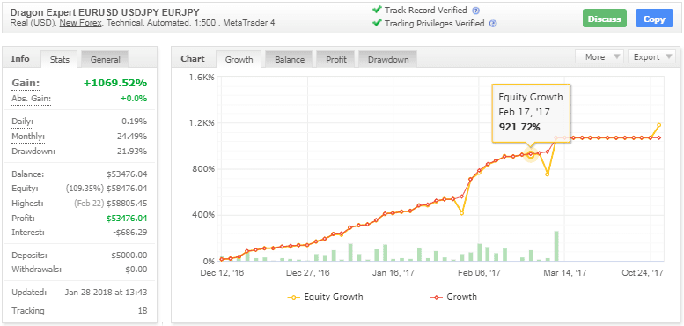Switch to the Stats tab
Image resolution: width=684 pixels, height=326 pixels.
(x=59, y=59)
